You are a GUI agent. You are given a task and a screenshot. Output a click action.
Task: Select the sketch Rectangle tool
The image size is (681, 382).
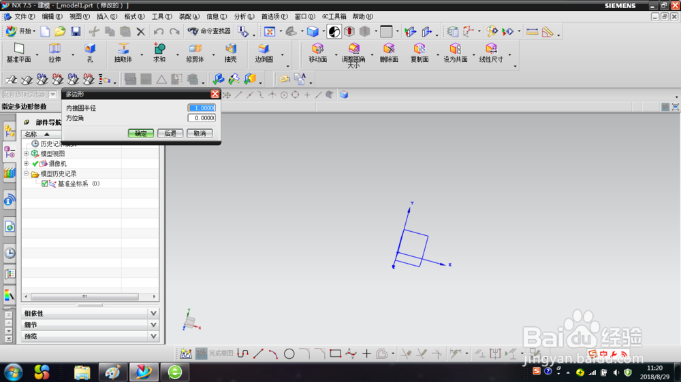pyautogui.click(x=335, y=354)
